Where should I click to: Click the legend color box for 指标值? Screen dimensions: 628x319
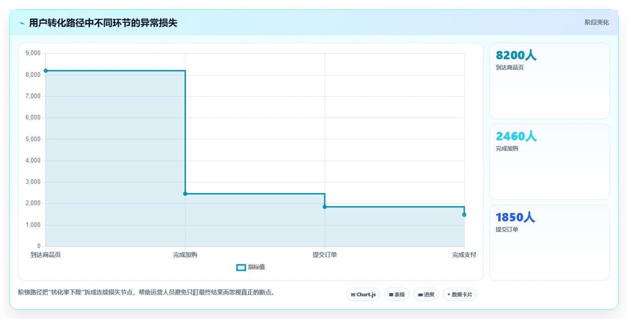[x=241, y=267]
